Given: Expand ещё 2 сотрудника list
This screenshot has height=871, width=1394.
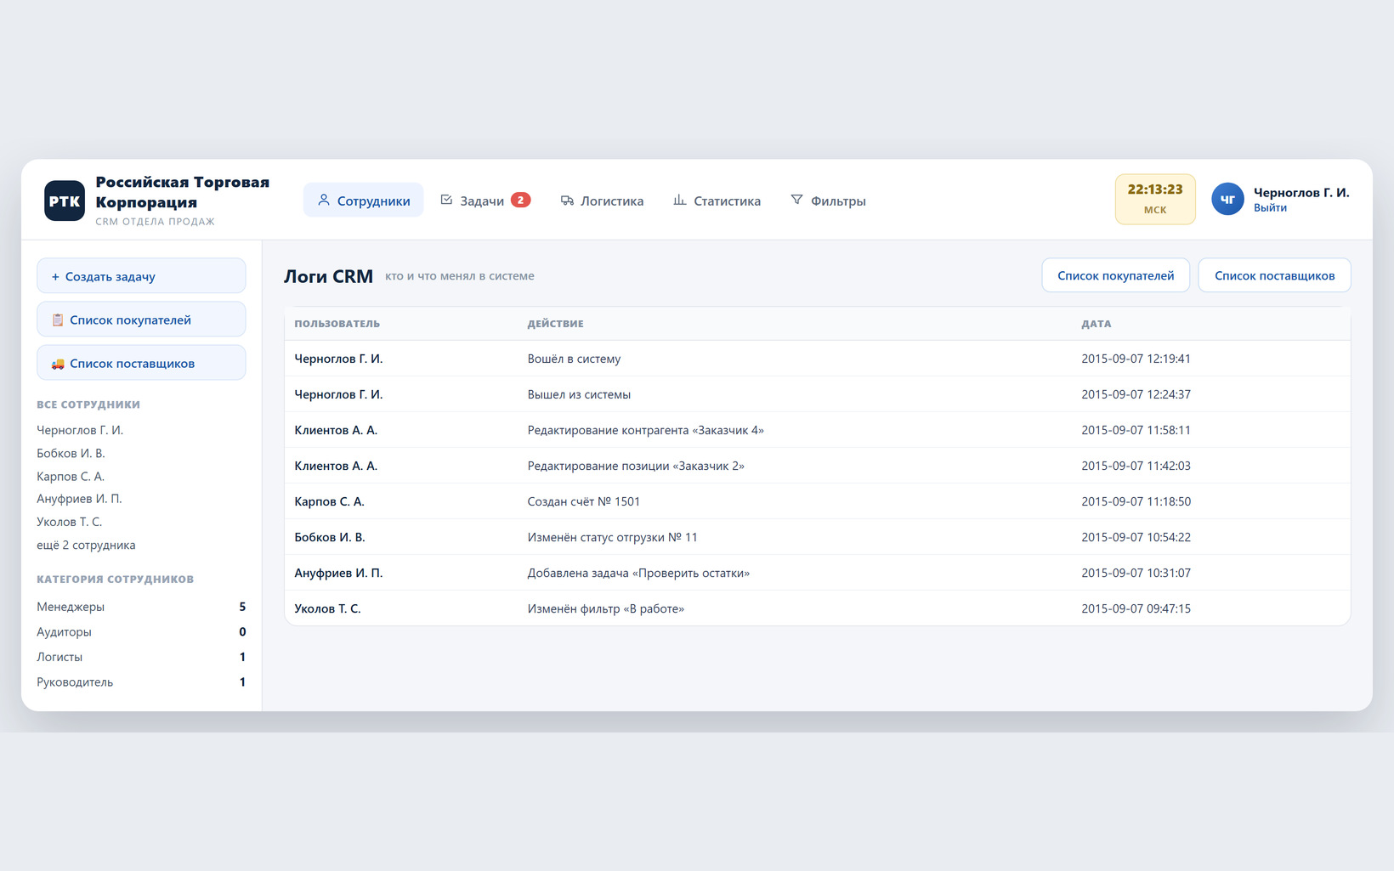Looking at the screenshot, I should pos(86,545).
